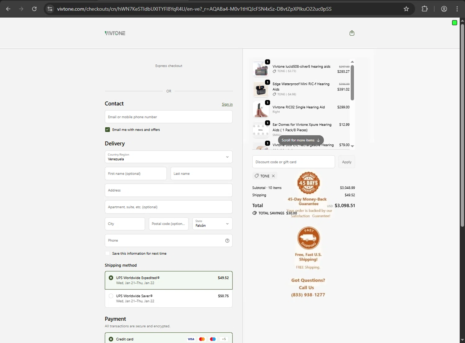Open browser extensions puzzle icon
Viewport: 465px width, 343px height.
pos(425,9)
